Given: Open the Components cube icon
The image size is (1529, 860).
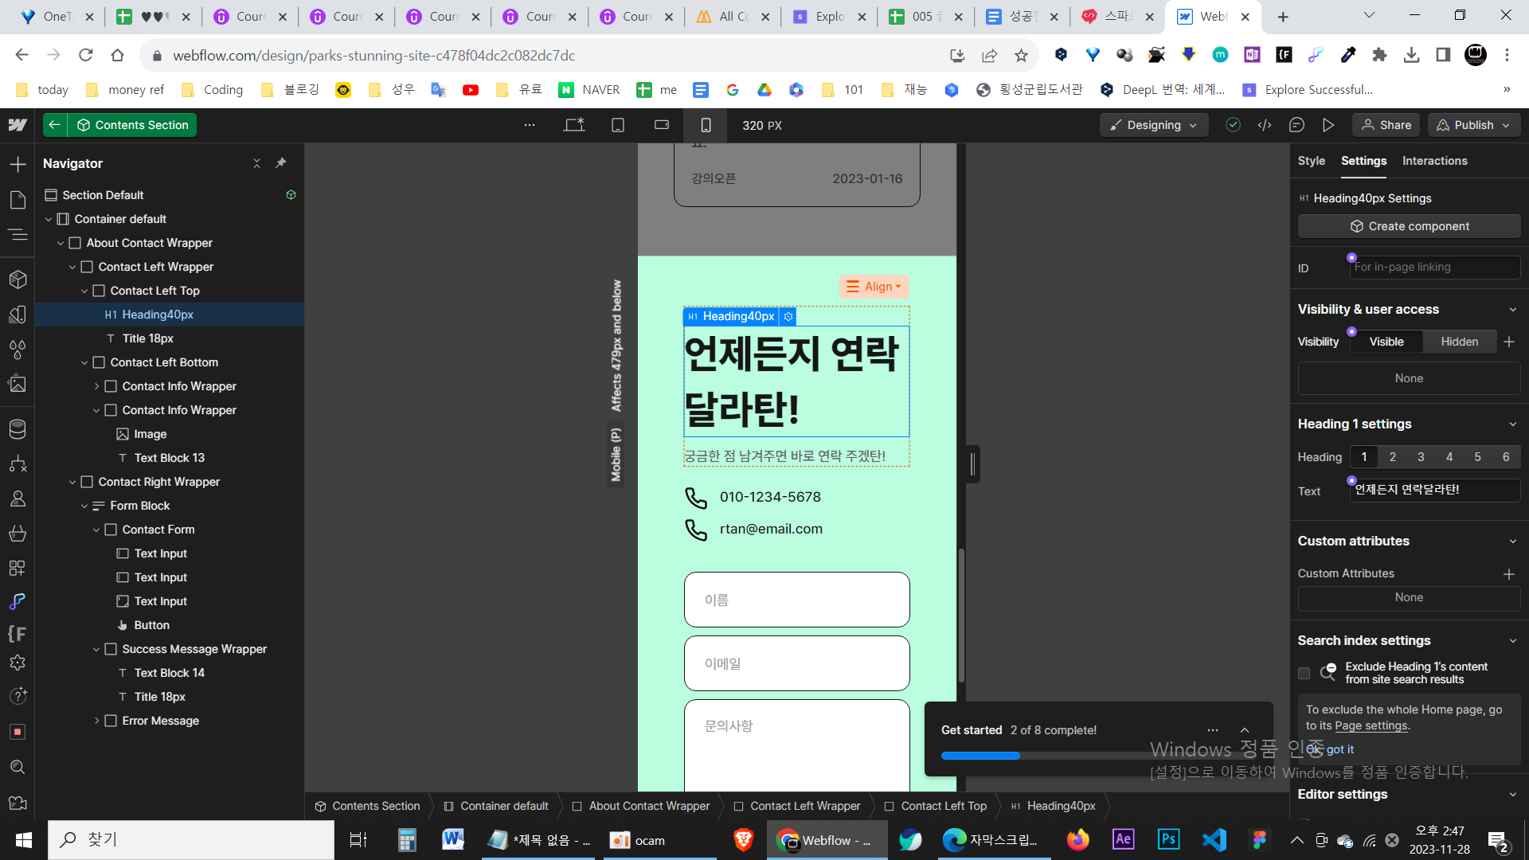Looking at the screenshot, I should click(x=18, y=279).
